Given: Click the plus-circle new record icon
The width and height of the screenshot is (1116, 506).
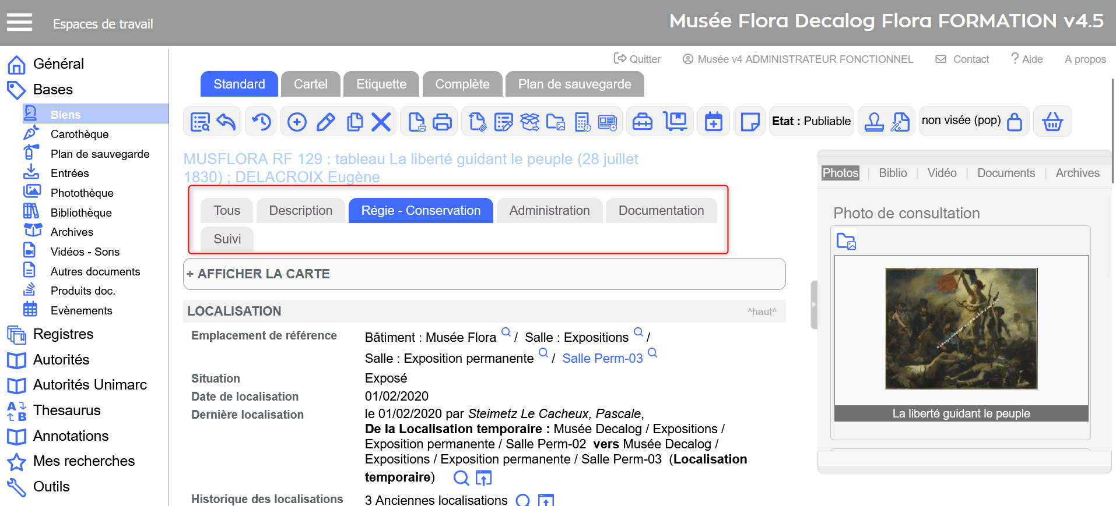Looking at the screenshot, I should tap(297, 122).
